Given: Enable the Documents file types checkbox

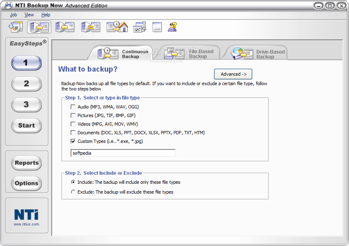Looking at the screenshot, I should pos(73,133).
